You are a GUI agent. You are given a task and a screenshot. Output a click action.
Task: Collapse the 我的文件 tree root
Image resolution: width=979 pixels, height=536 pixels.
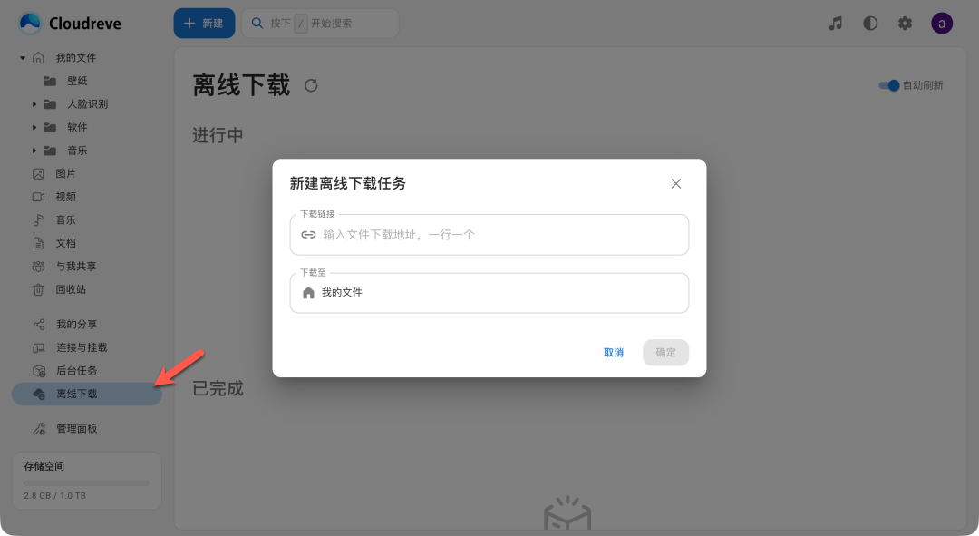(23, 58)
